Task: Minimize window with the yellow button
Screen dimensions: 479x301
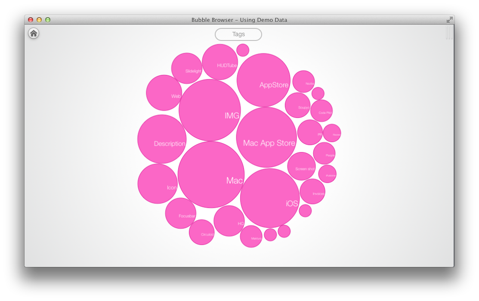Action: [39, 20]
